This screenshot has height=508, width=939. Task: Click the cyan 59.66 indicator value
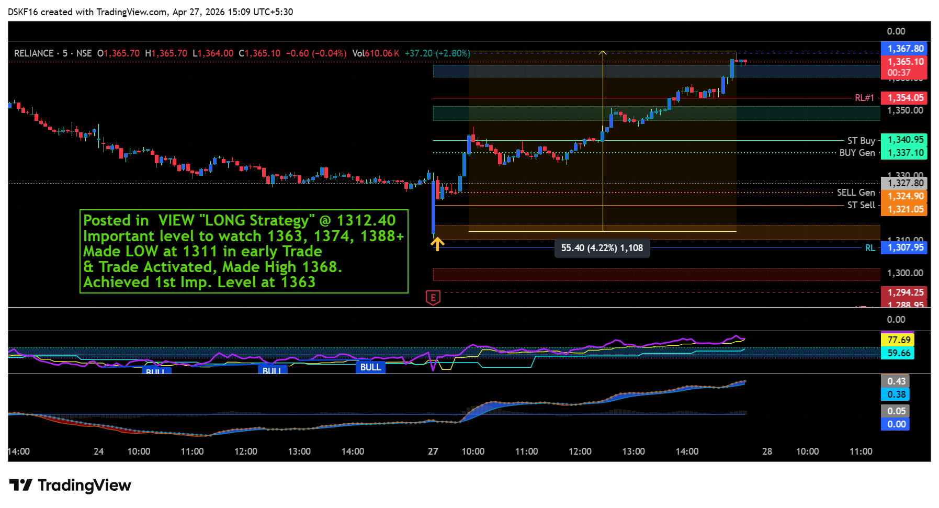coord(898,353)
